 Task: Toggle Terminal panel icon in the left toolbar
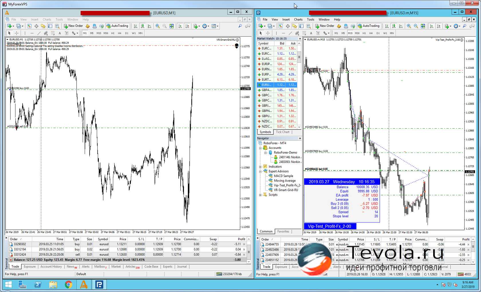click(50, 26)
